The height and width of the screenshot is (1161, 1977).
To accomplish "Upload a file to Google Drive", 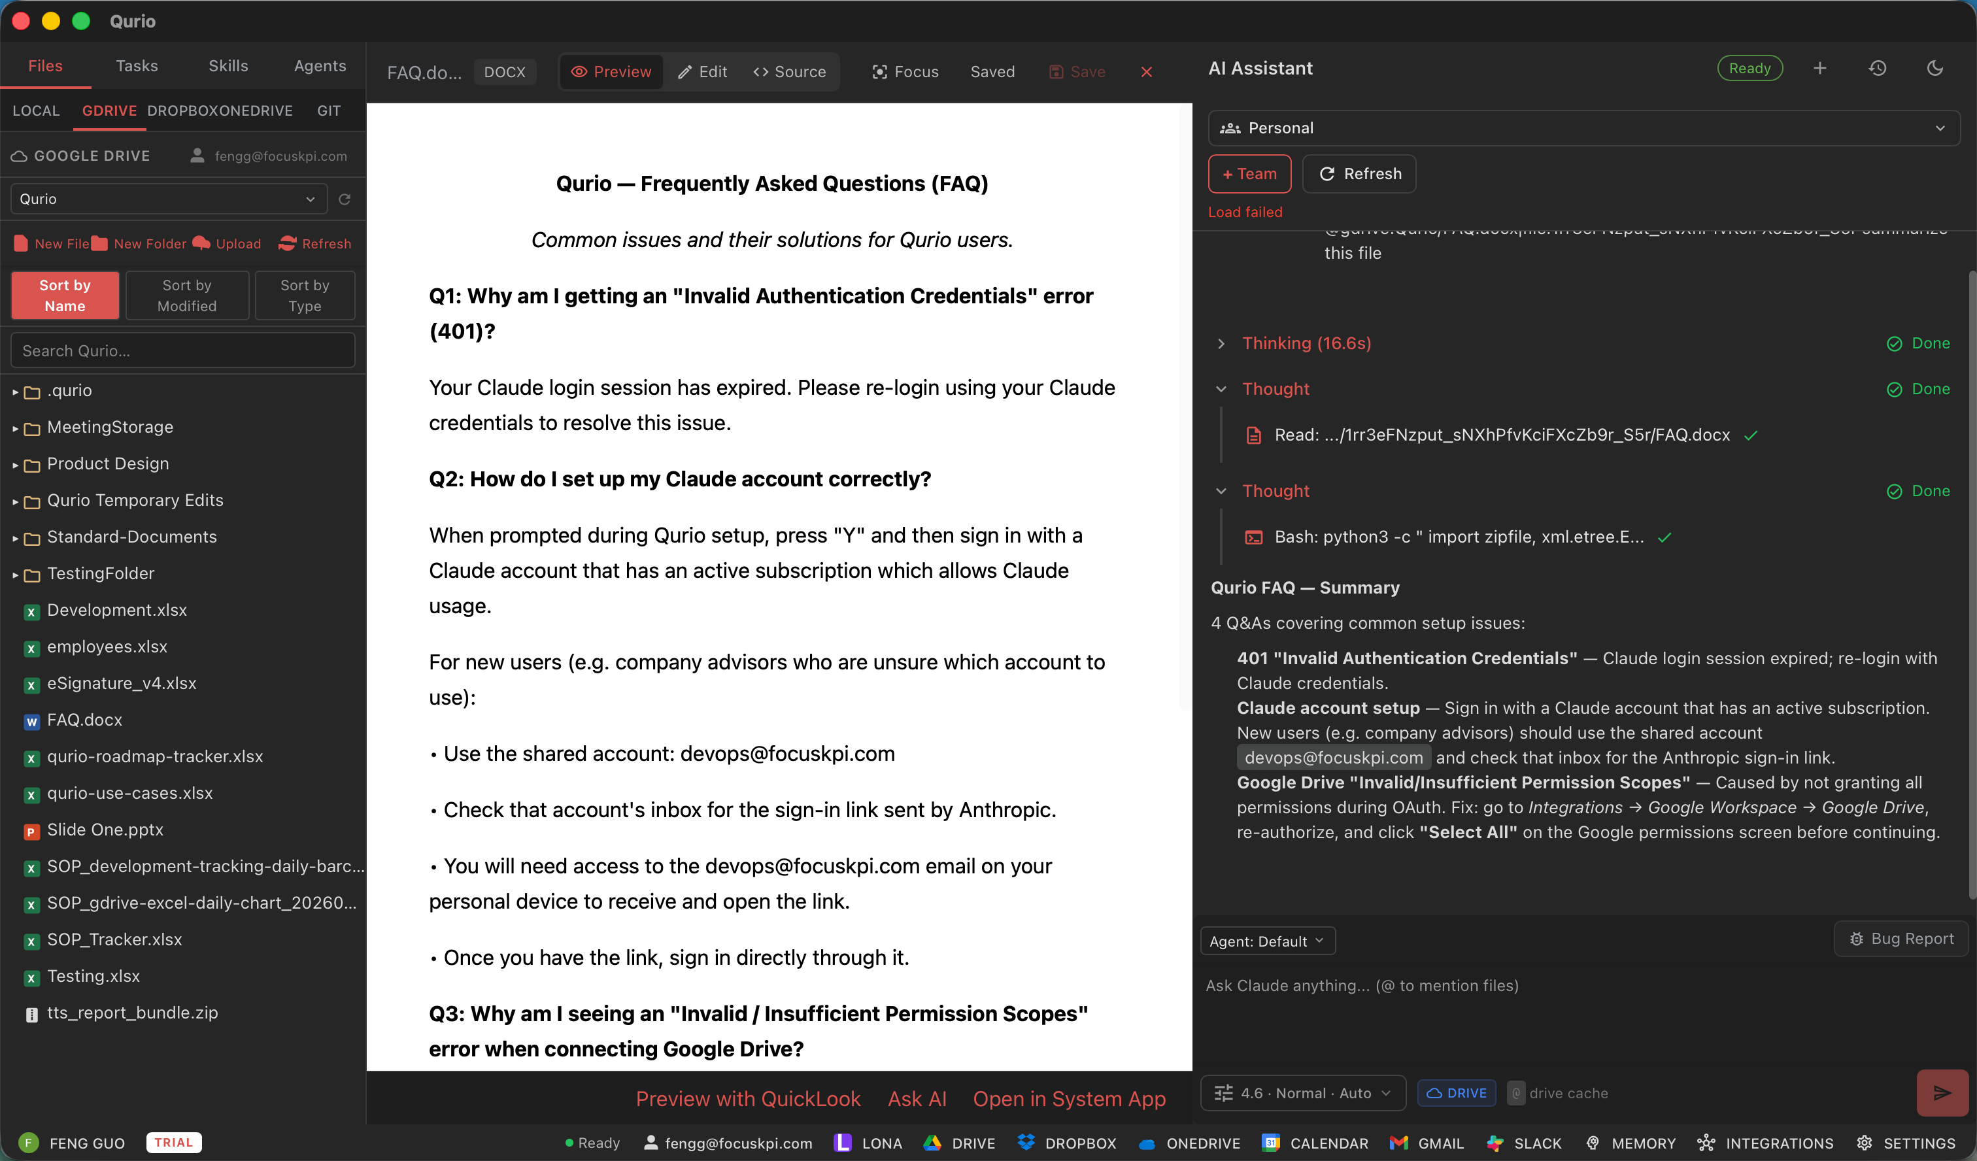I will tap(227, 244).
